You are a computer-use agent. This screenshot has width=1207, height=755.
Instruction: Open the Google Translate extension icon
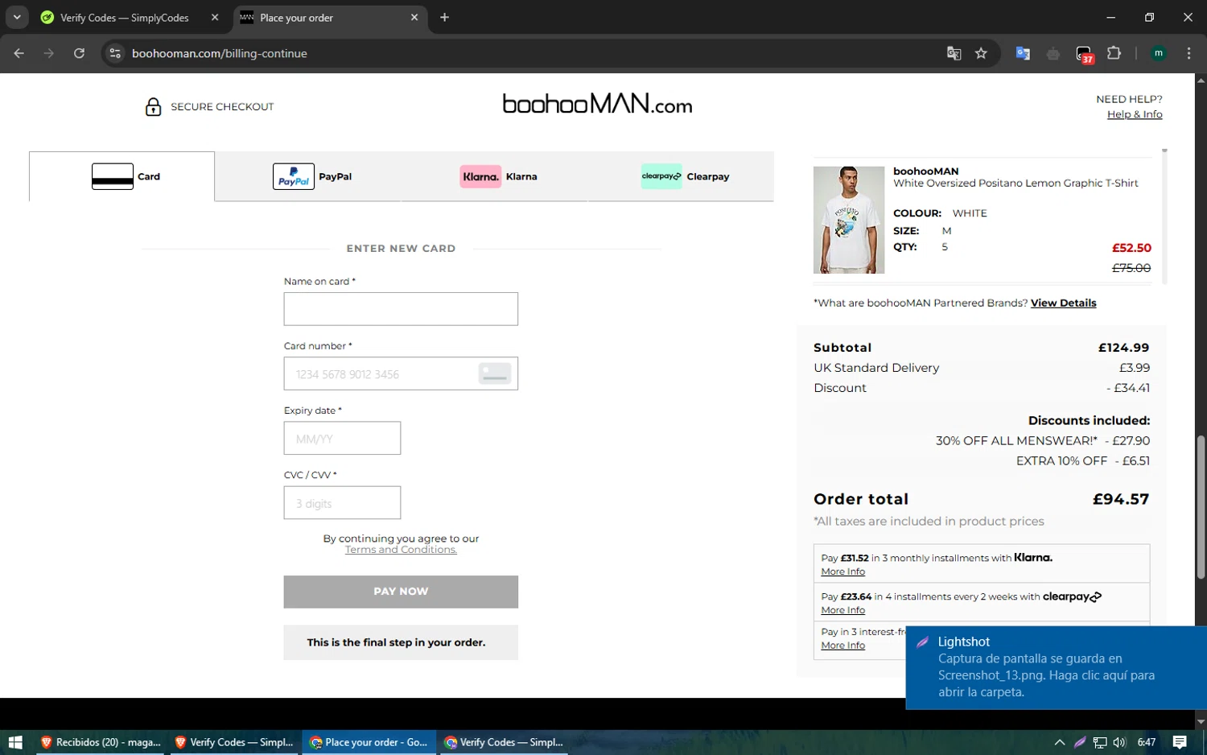point(1023,53)
